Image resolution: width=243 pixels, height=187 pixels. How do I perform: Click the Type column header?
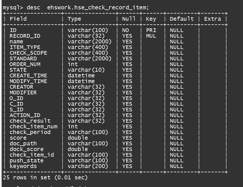point(74,19)
